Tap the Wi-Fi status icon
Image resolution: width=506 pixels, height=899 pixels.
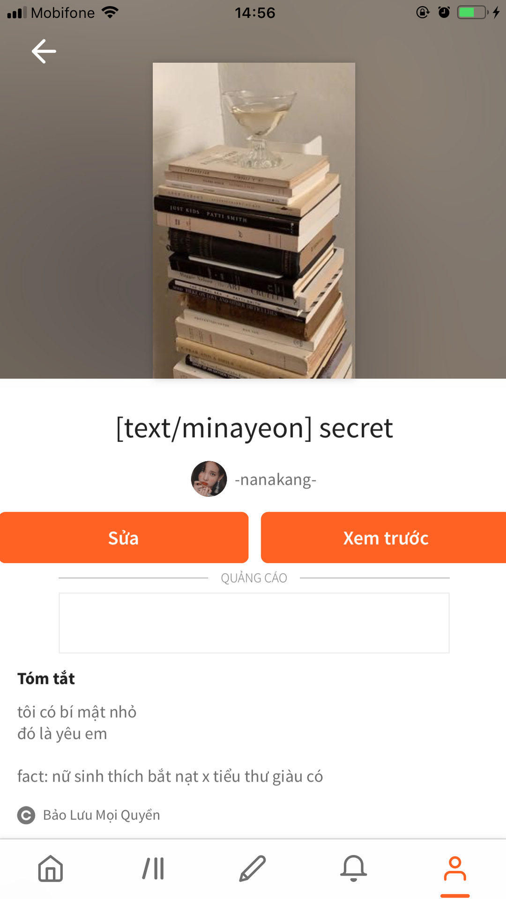110,12
